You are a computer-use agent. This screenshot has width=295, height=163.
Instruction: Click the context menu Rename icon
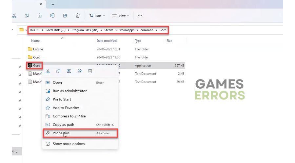tap(69, 71)
